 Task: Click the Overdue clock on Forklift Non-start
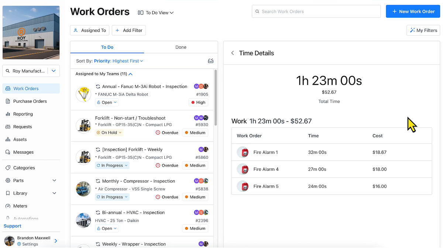tap(158, 133)
